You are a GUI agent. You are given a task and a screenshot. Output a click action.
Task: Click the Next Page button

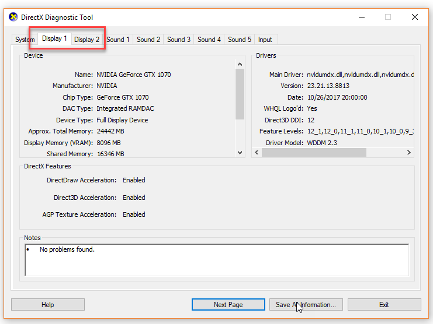click(228, 305)
